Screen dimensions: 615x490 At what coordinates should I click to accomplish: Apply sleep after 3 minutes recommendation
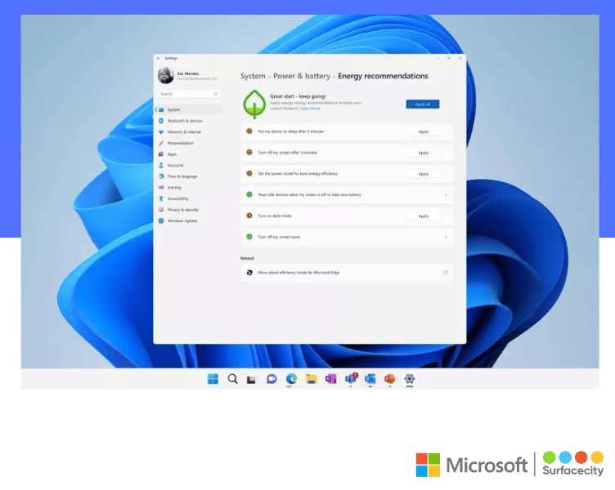[x=423, y=131]
